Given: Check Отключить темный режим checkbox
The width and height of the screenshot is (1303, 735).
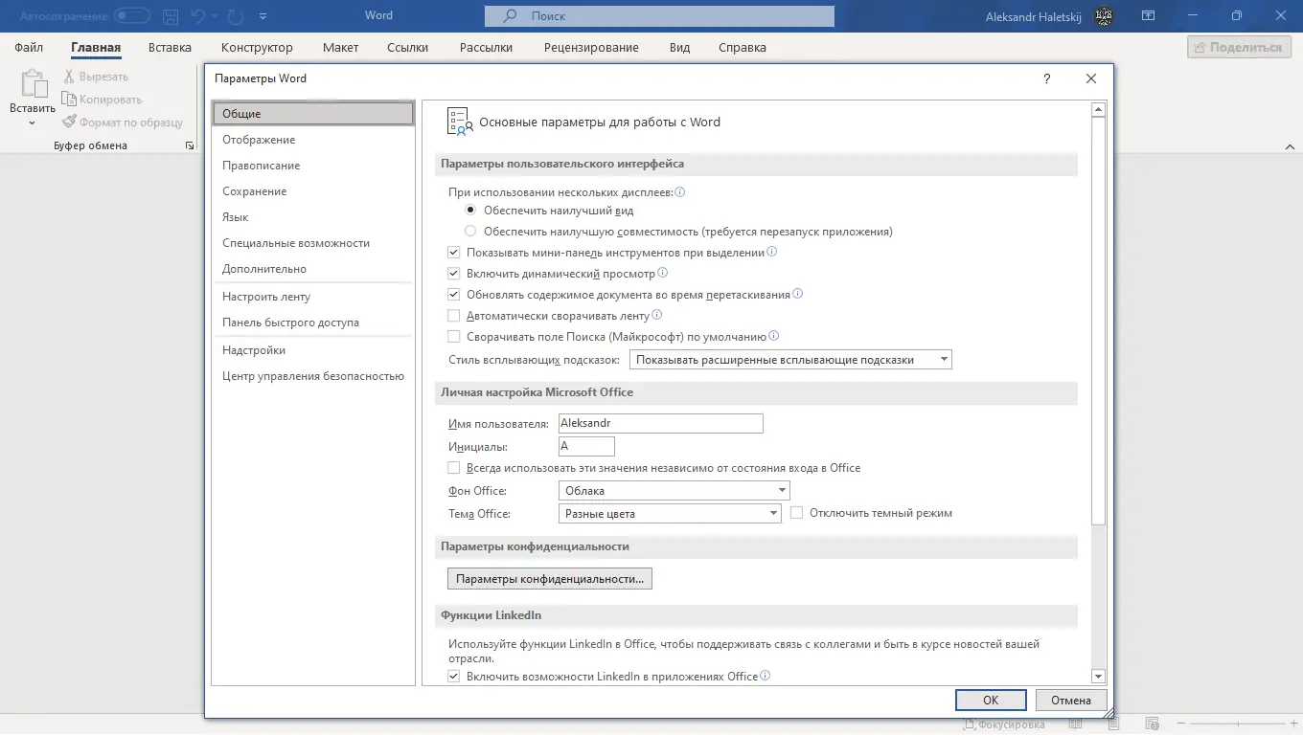Looking at the screenshot, I should [x=797, y=513].
